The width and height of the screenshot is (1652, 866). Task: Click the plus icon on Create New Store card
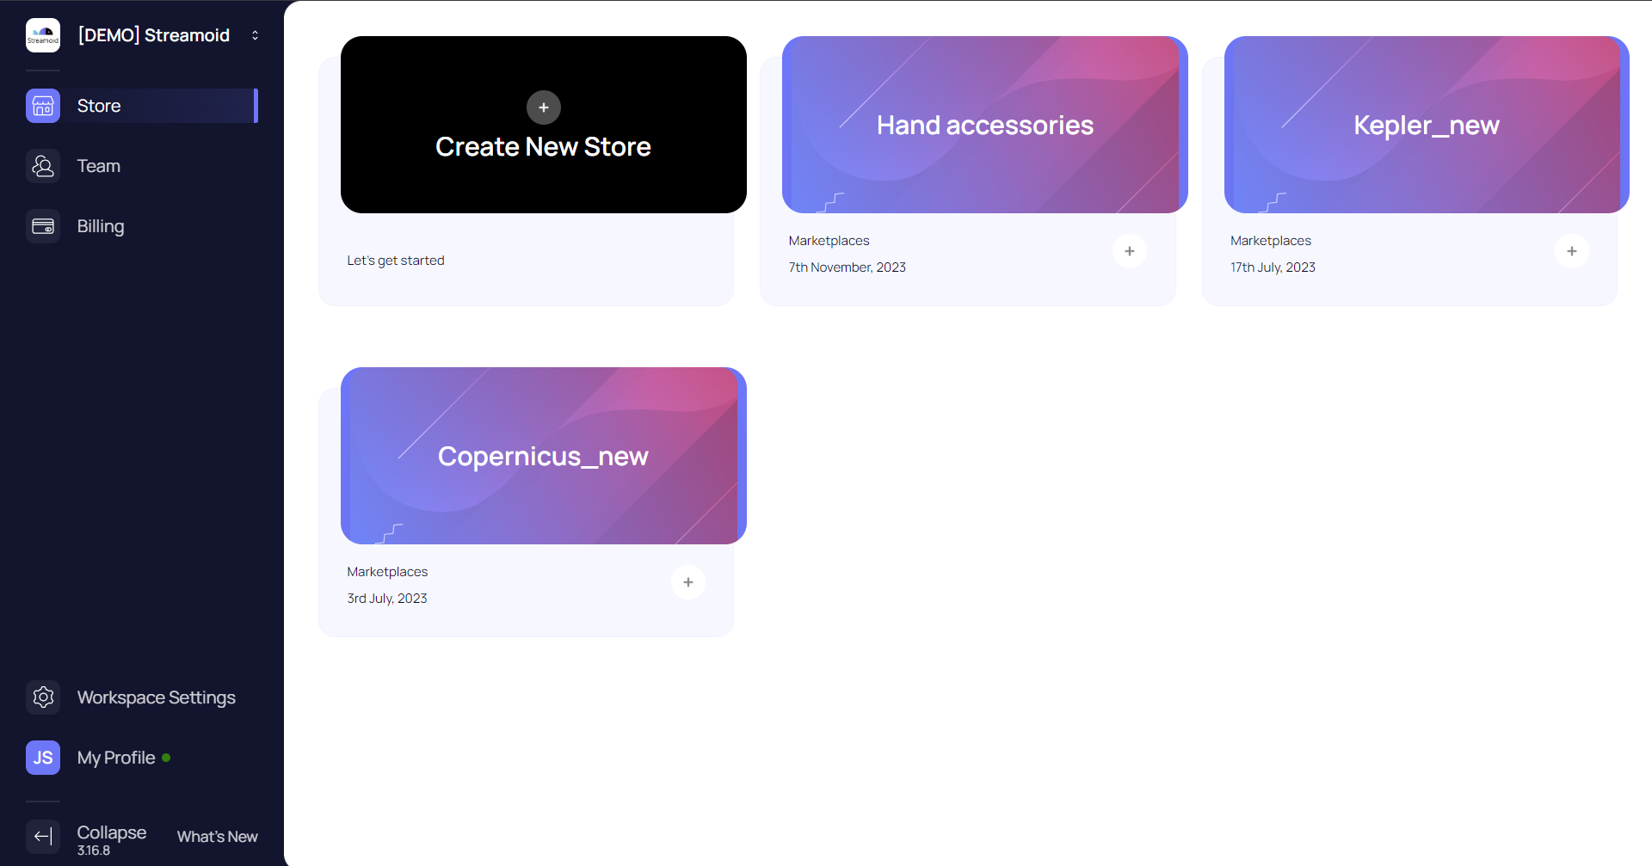[543, 107]
